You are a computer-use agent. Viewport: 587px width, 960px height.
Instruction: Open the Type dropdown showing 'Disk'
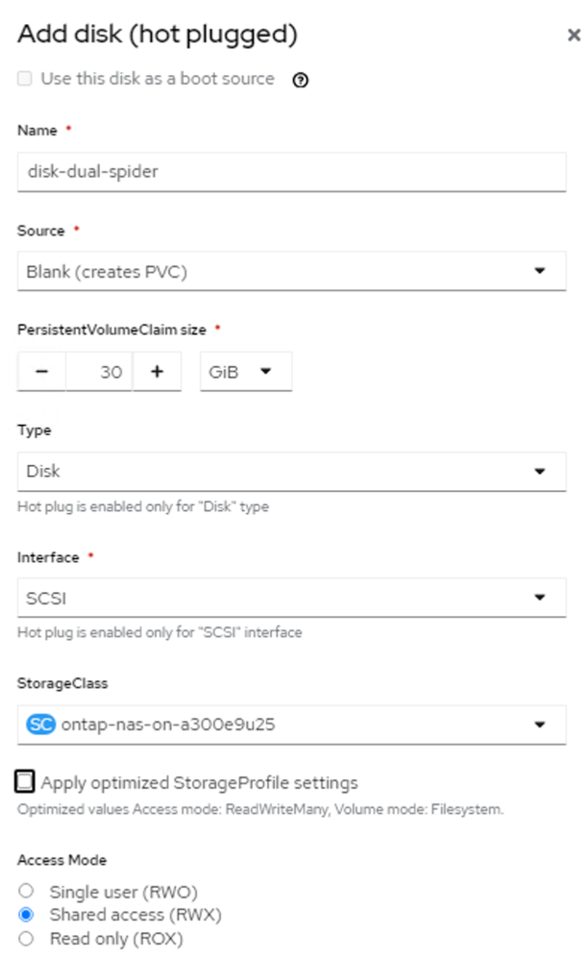pyautogui.click(x=288, y=470)
